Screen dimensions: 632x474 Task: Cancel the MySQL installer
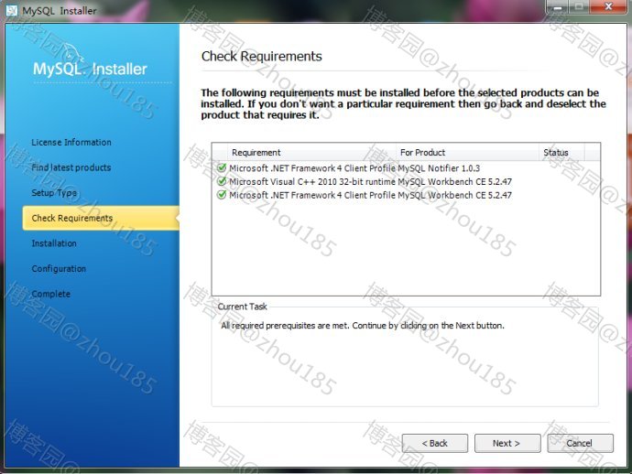tap(580, 443)
